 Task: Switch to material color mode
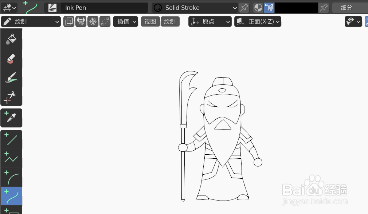(x=258, y=8)
